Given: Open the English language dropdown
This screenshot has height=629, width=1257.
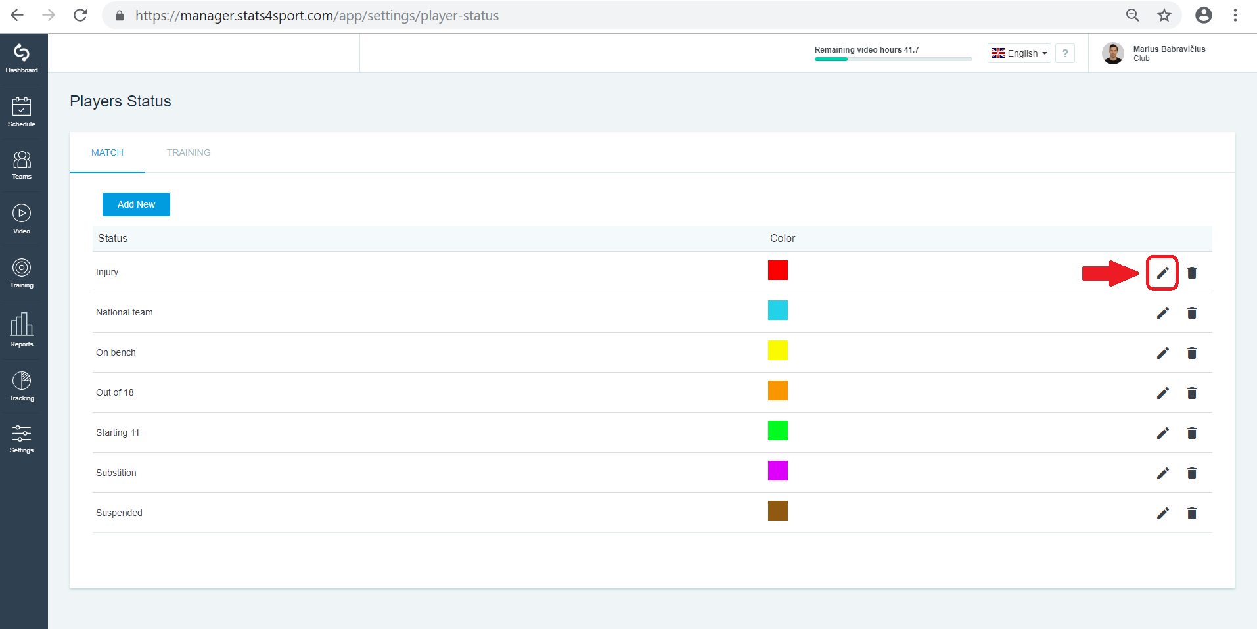Looking at the screenshot, I should [1019, 53].
